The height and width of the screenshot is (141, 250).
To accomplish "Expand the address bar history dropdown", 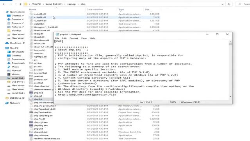I will pos(222,4).
